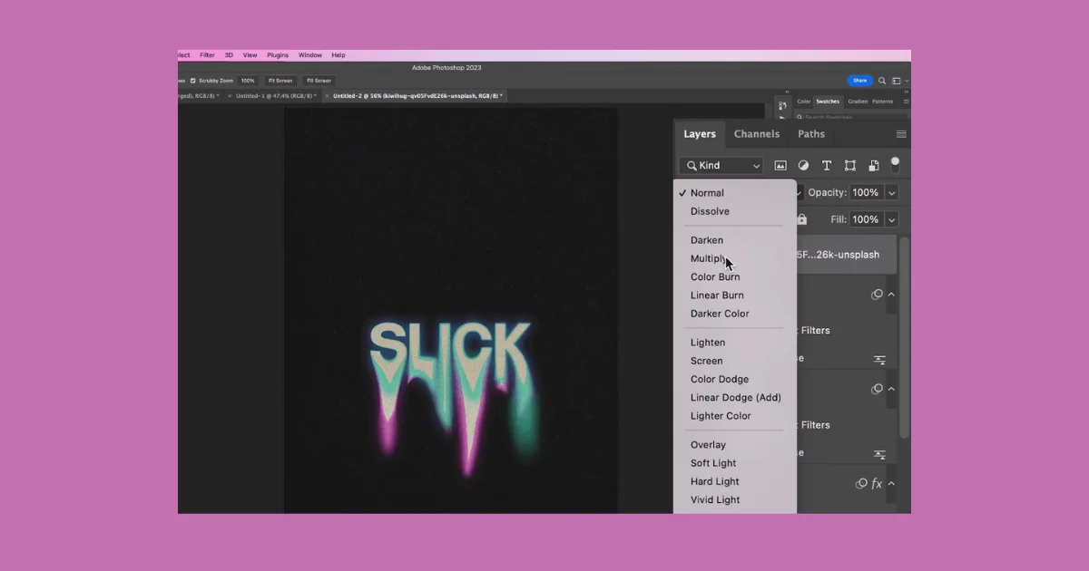Click the search magnifying glass icon in the top bar

(x=881, y=81)
